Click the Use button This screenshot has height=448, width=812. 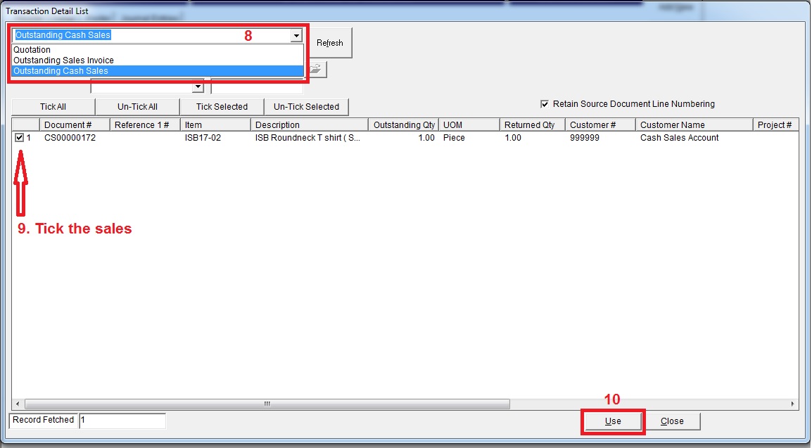pos(612,421)
